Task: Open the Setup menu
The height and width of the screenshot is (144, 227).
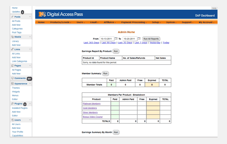Action: (156, 22)
